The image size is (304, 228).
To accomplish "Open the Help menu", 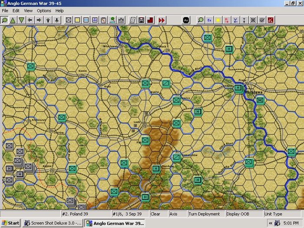I will (59, 11).
